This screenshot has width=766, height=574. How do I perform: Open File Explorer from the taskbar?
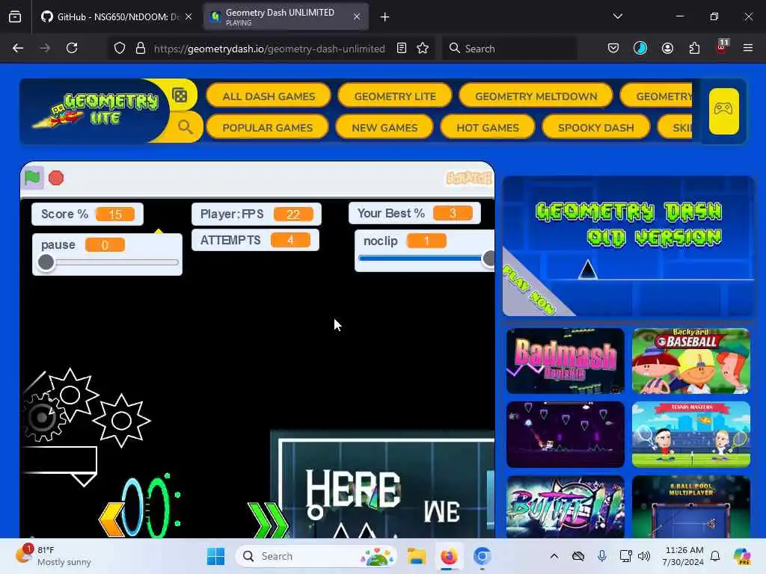pos(417,556)
